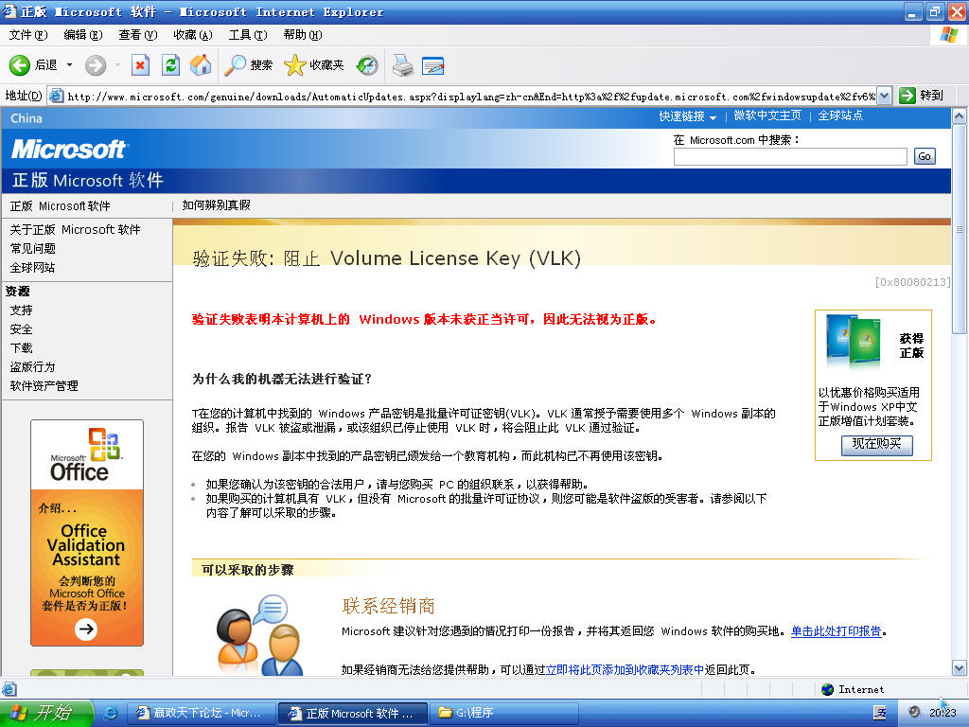Click the page icon in the address bar

(56, 96)
